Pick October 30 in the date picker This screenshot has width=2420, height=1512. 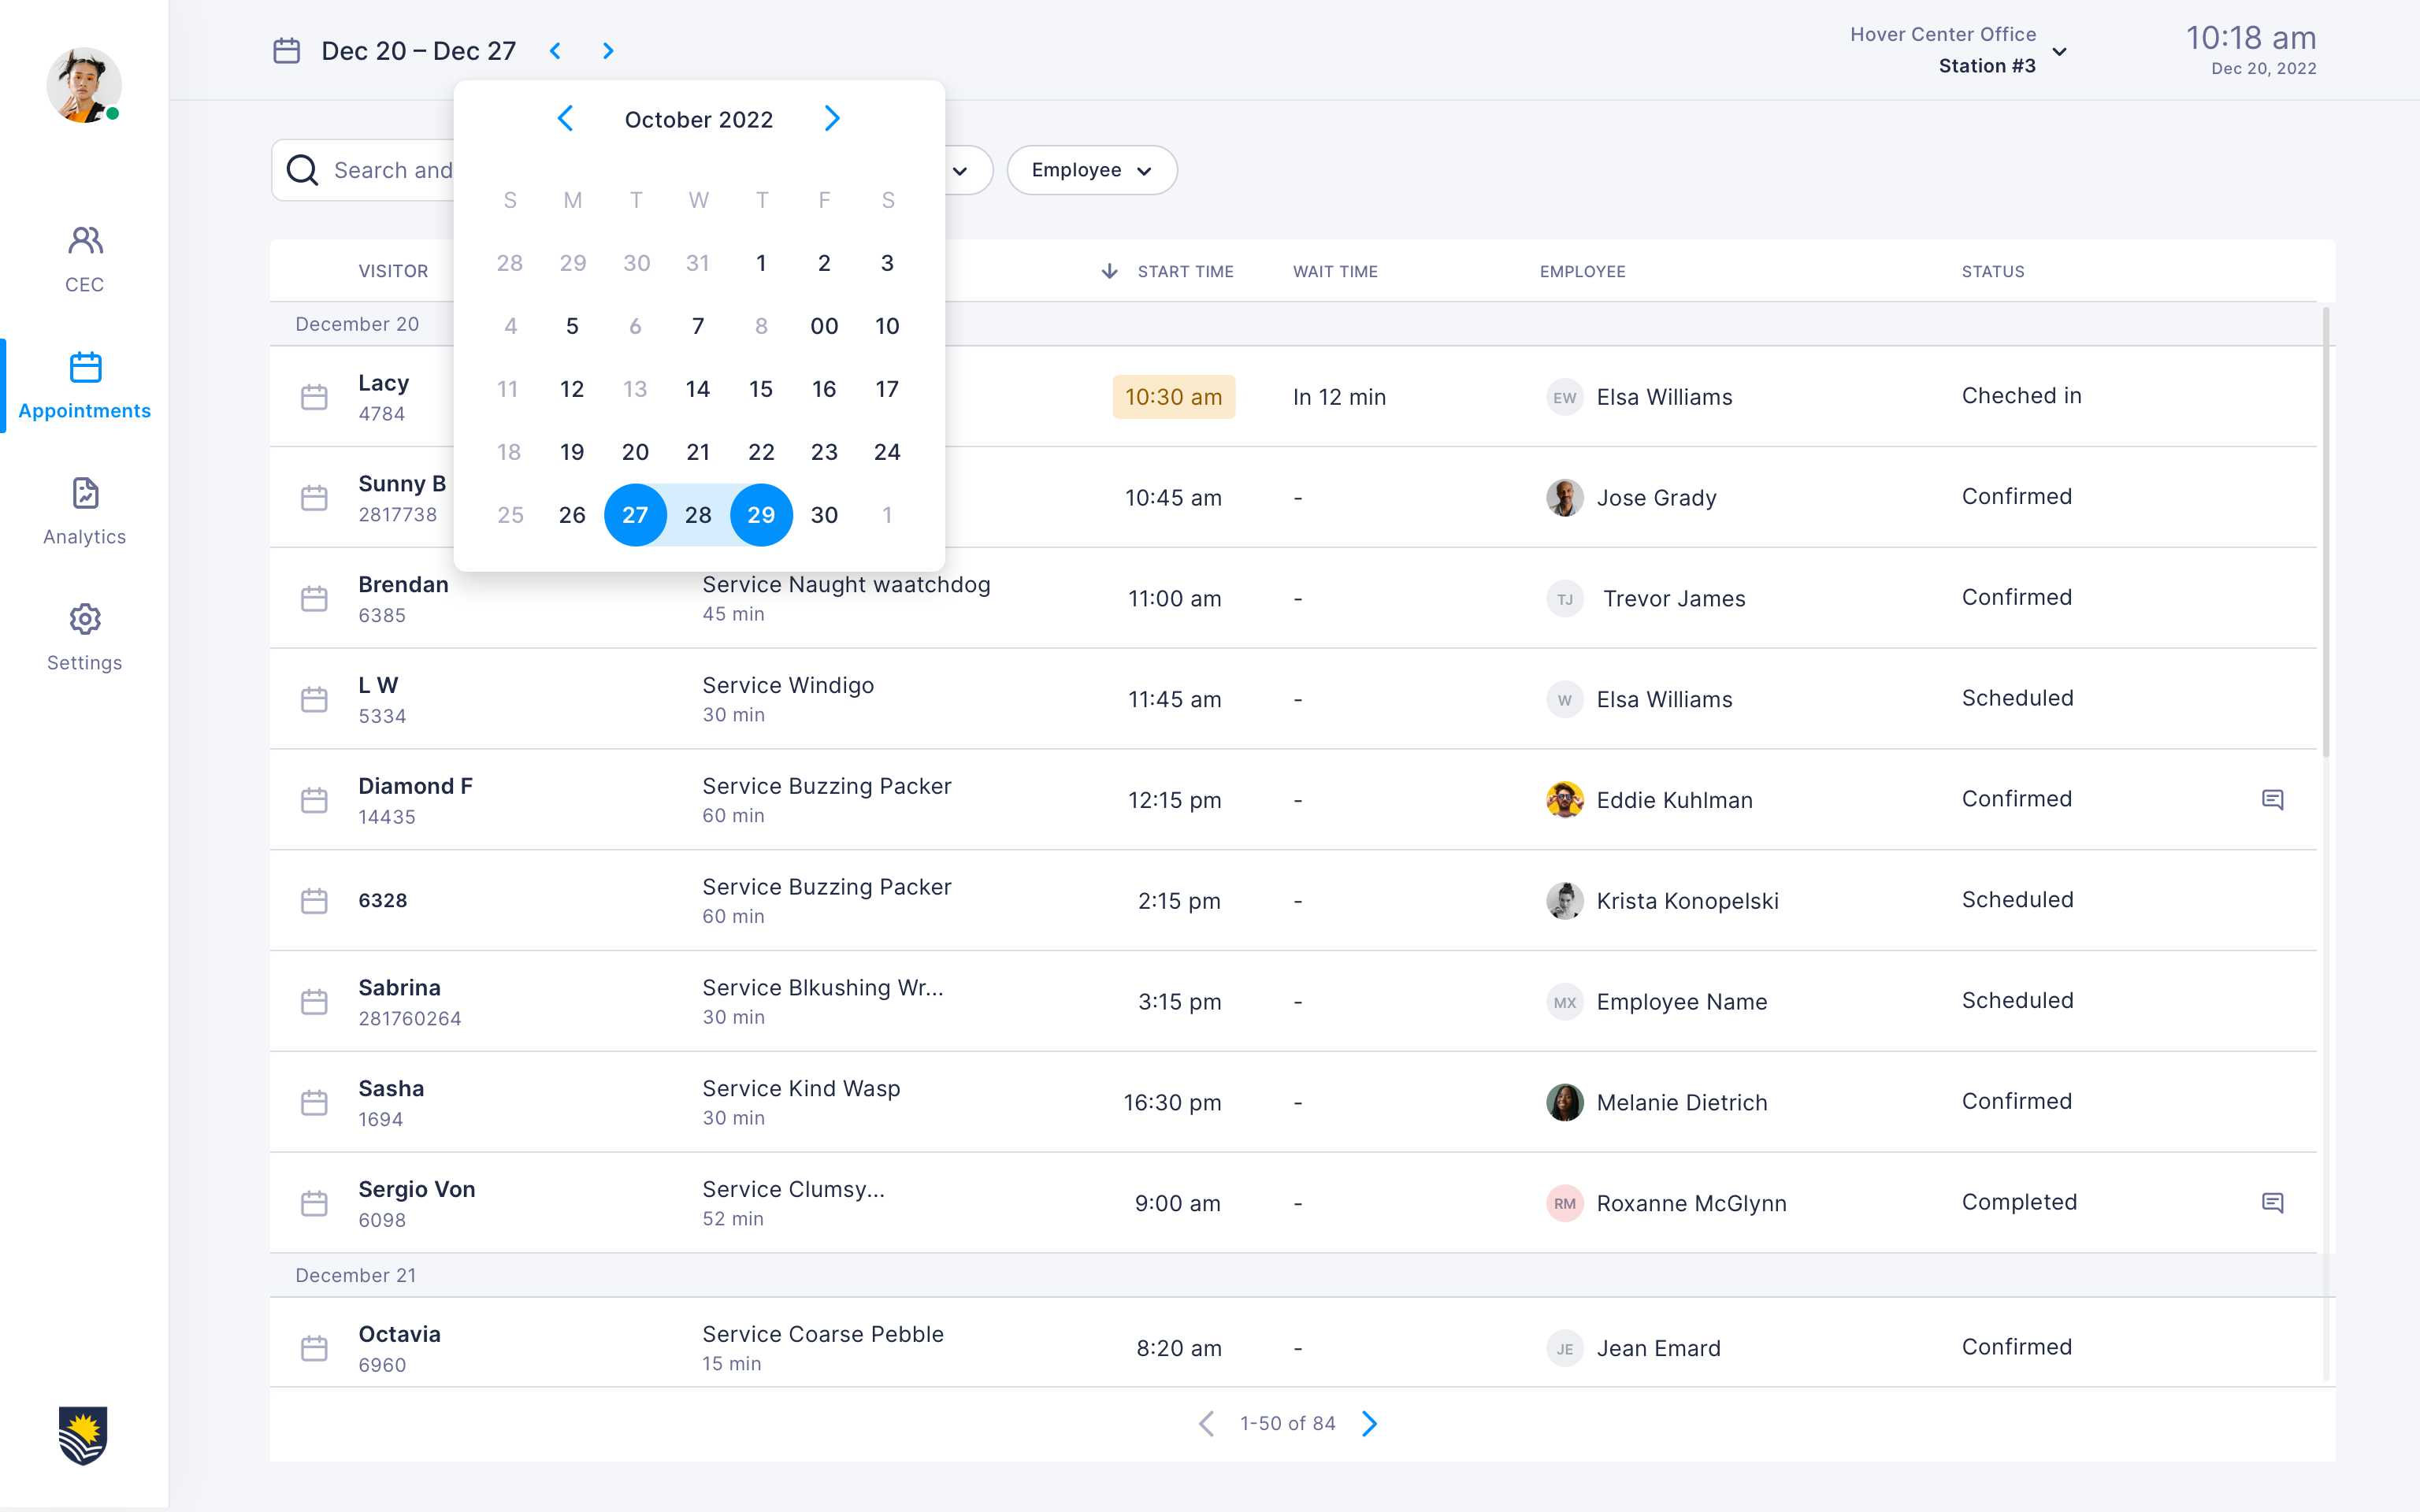tap(824, 515)
